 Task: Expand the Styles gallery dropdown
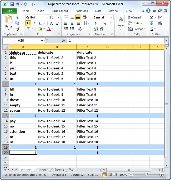120,29
